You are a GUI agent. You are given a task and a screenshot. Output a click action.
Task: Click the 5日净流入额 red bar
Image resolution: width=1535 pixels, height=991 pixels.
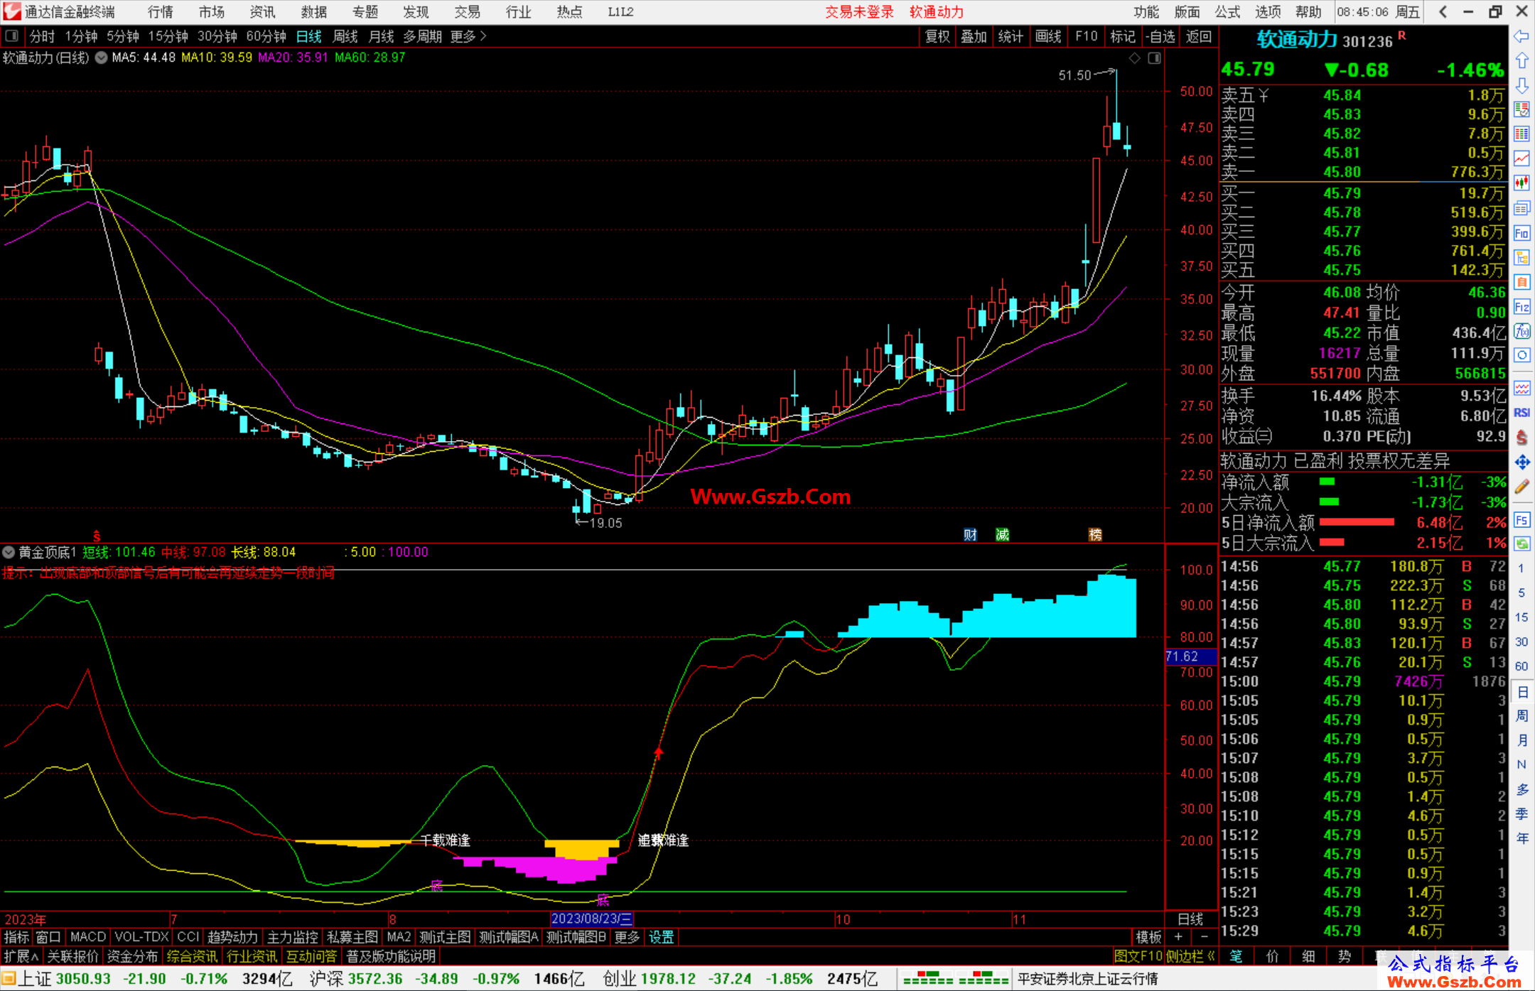1357,522
